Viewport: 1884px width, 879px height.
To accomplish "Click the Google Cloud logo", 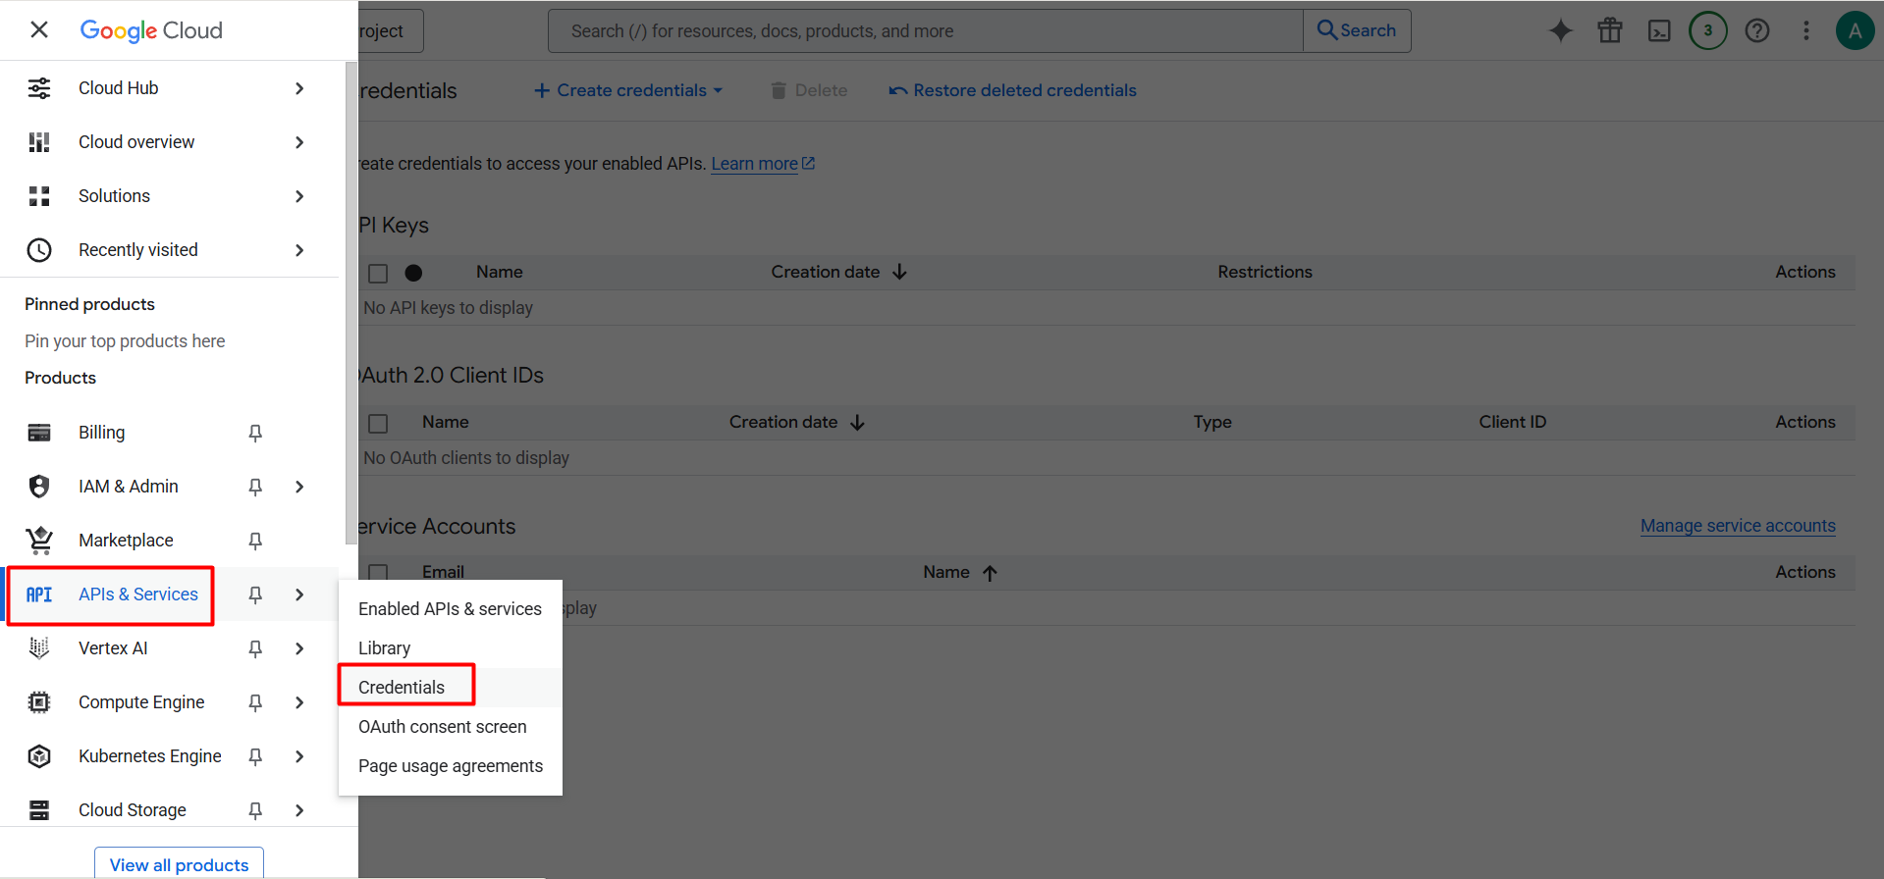I will [x=151, y=30].
